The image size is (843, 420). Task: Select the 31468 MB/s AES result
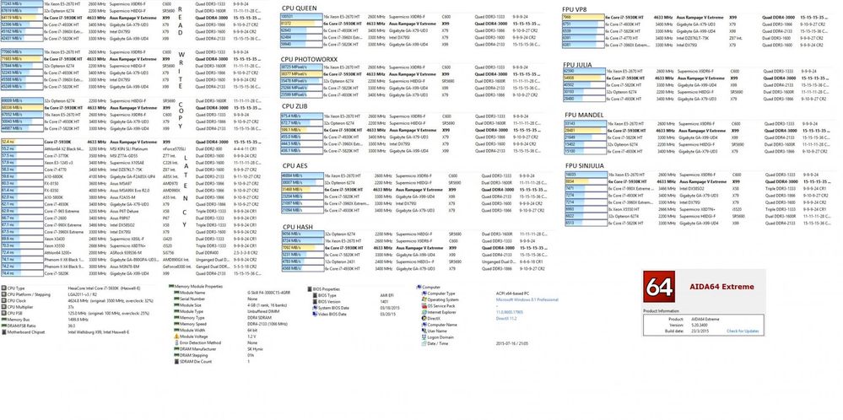(x=301, y=190)
